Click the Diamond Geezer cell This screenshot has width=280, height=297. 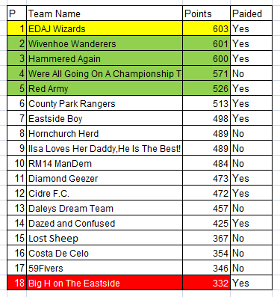click(105, 178)
